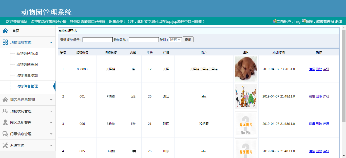This screenshot has height=158, width=346.
Task: Click the home icon beside 首页
Action: [5, 31]
